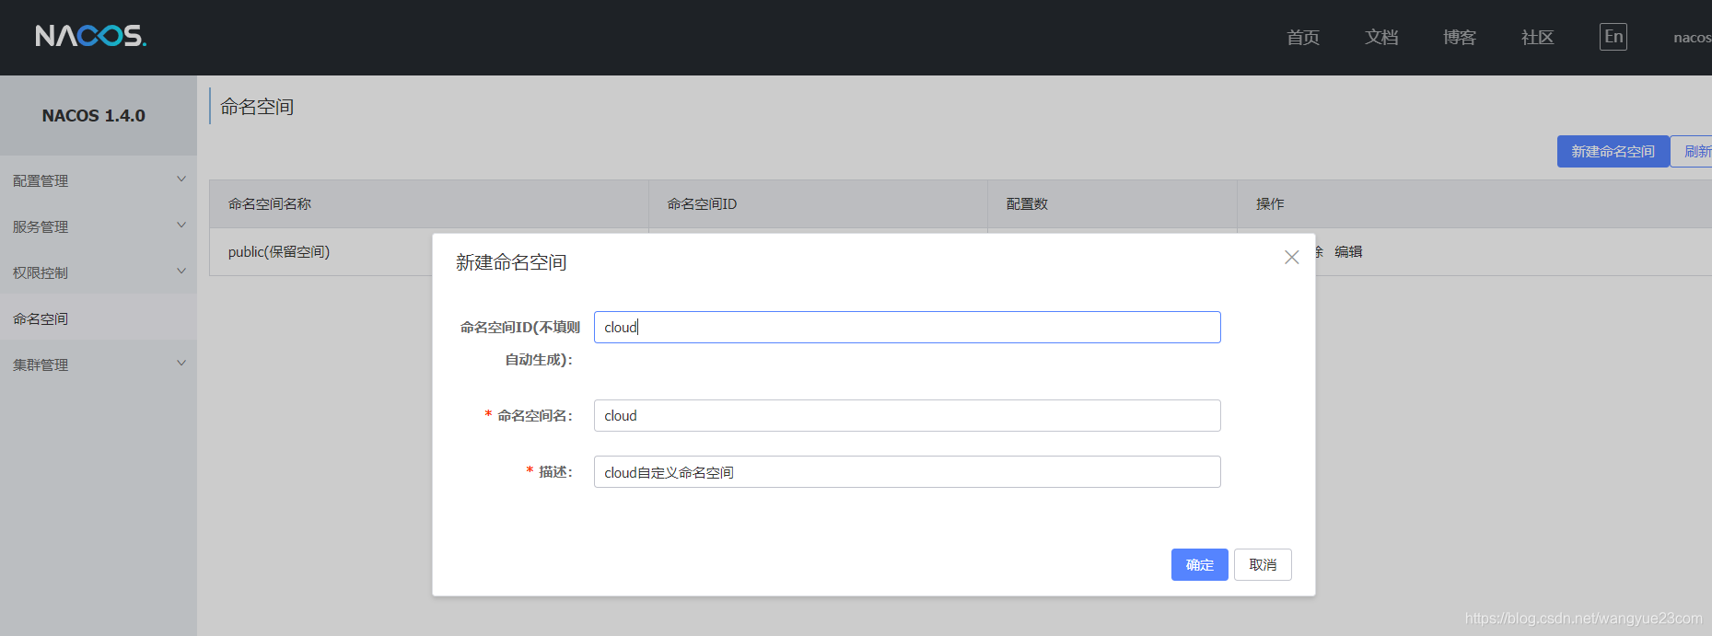Viewport: 1712px width, 636px height.
Task: Click the 编辑 link for public namespace
Action: pos(1348,252)
